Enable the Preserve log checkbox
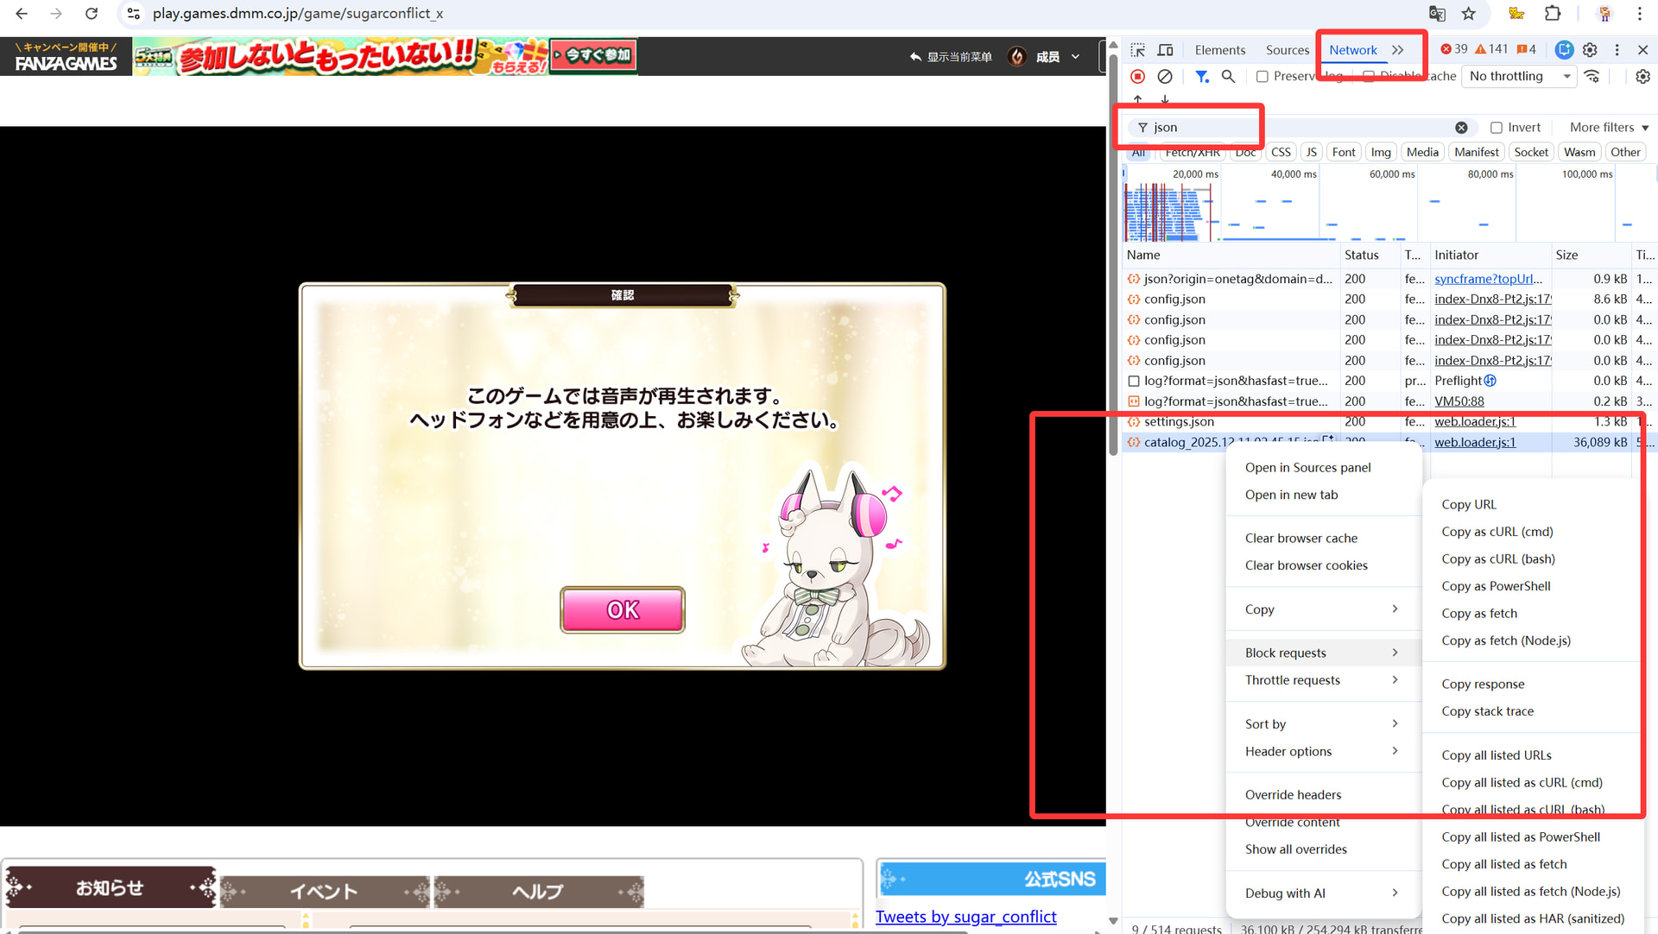Viewport: 1658px width, 934px height. [1262, 77]
